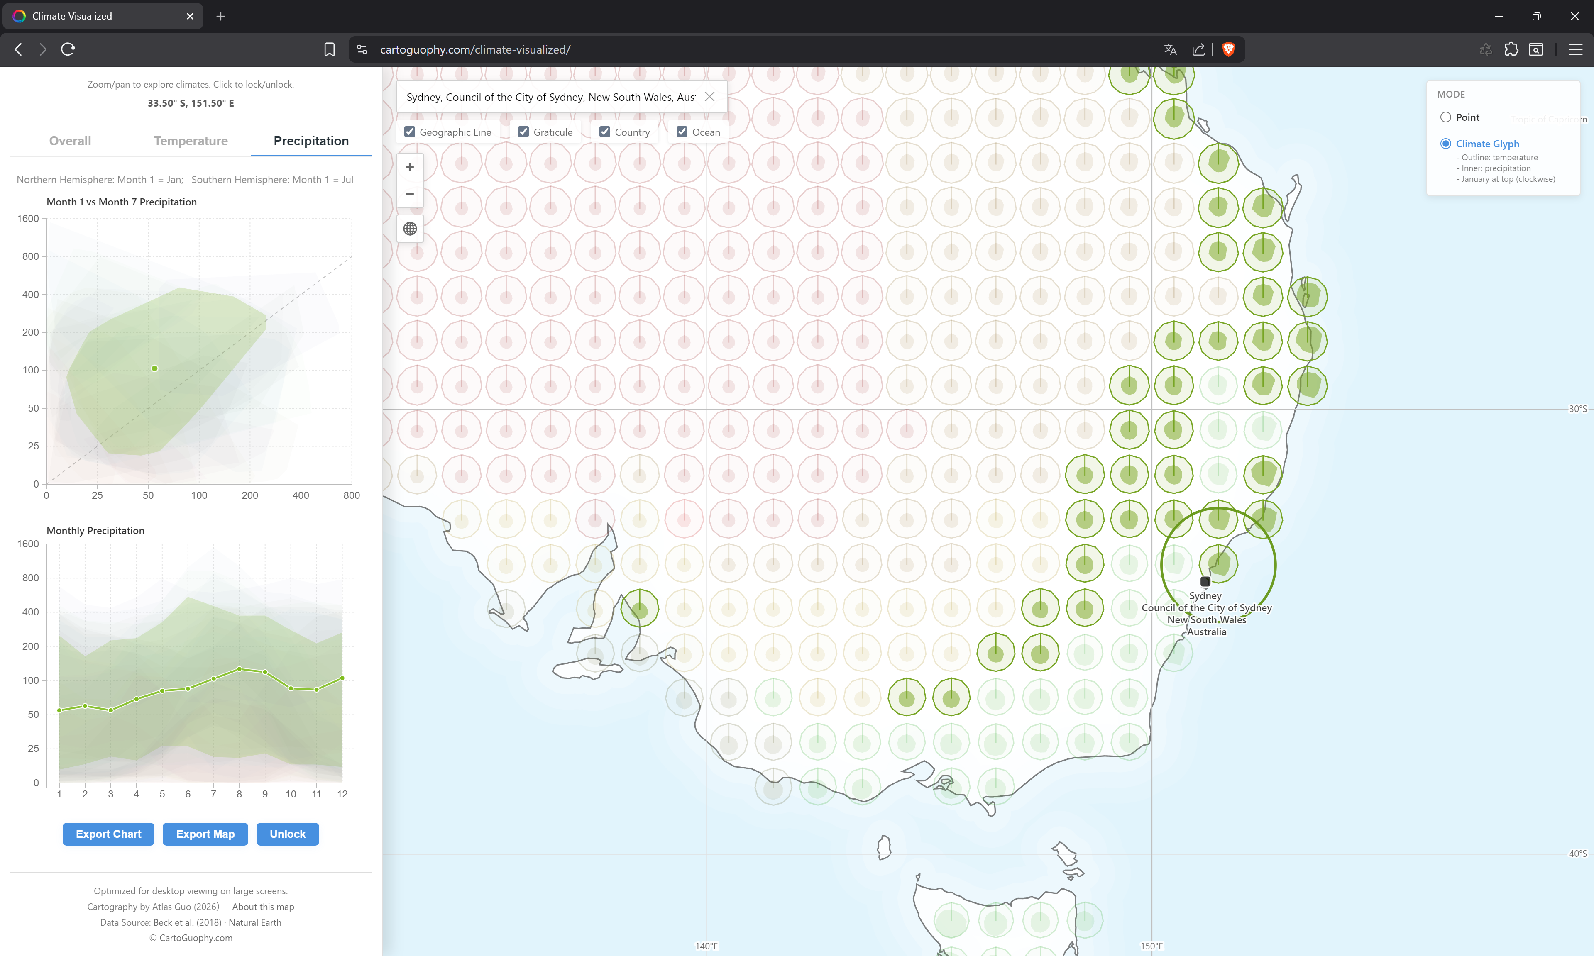Image resolution: width=1594 pixels, height=956 pixels.
Task: Open the browser extensions icon
Action: pos(1511,49)
